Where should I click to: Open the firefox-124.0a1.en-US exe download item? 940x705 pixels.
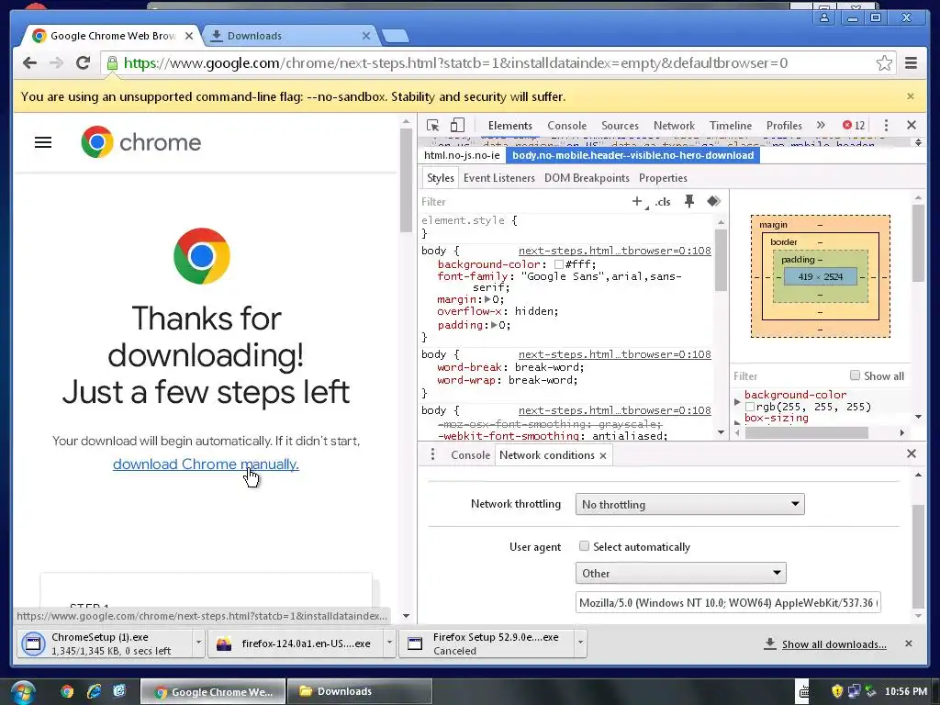[x=295, y=643]
